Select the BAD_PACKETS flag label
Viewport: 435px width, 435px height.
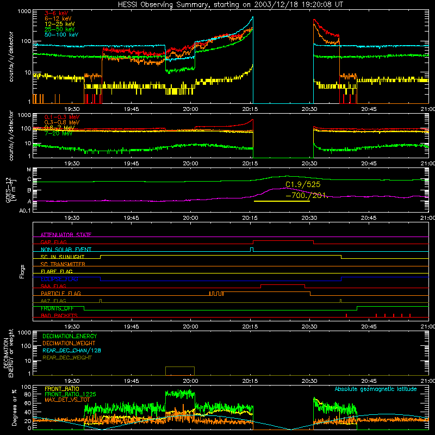click(x=59, y=316)
